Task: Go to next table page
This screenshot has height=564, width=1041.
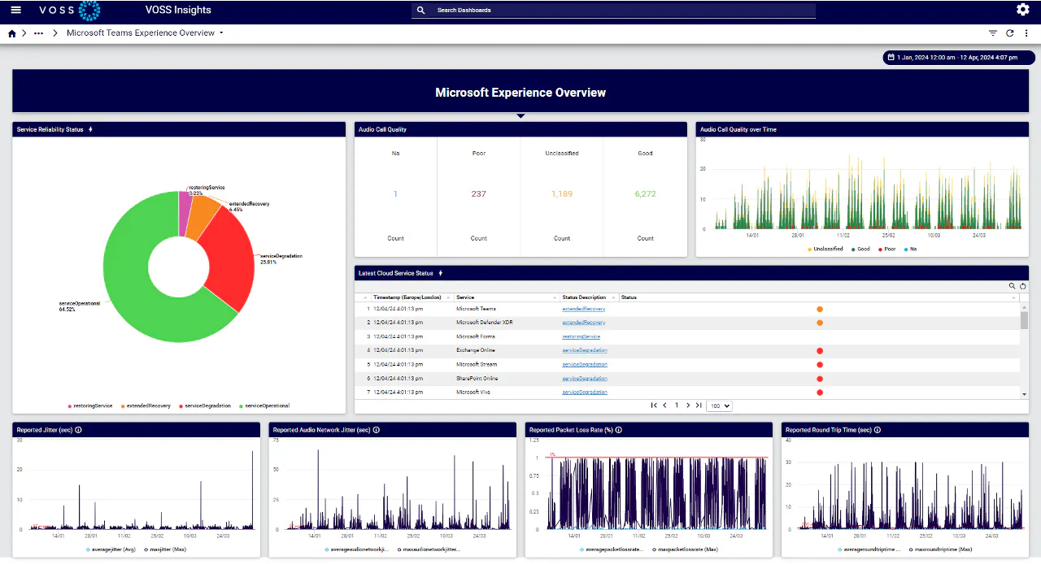Action: 688,406
